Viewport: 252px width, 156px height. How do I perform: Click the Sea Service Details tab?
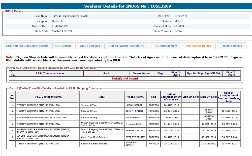coord(198,46)
